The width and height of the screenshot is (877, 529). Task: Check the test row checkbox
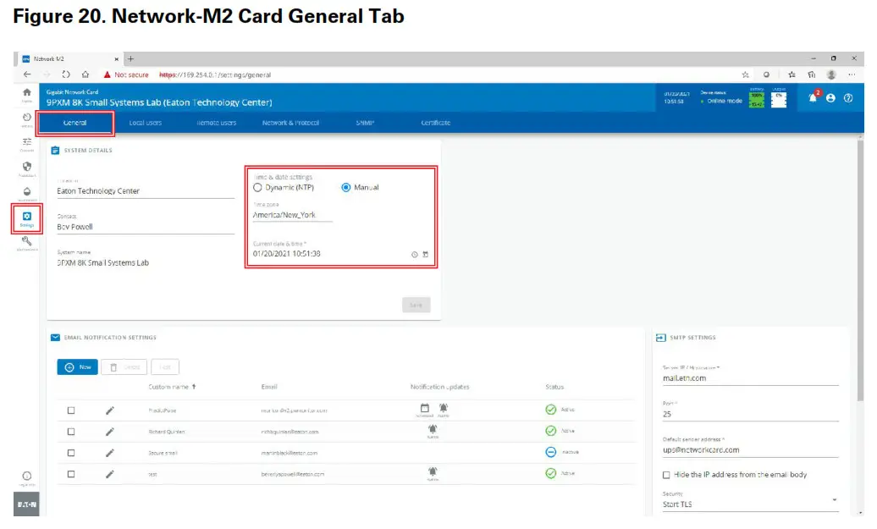pyautogui.click(x=71, y=474)
